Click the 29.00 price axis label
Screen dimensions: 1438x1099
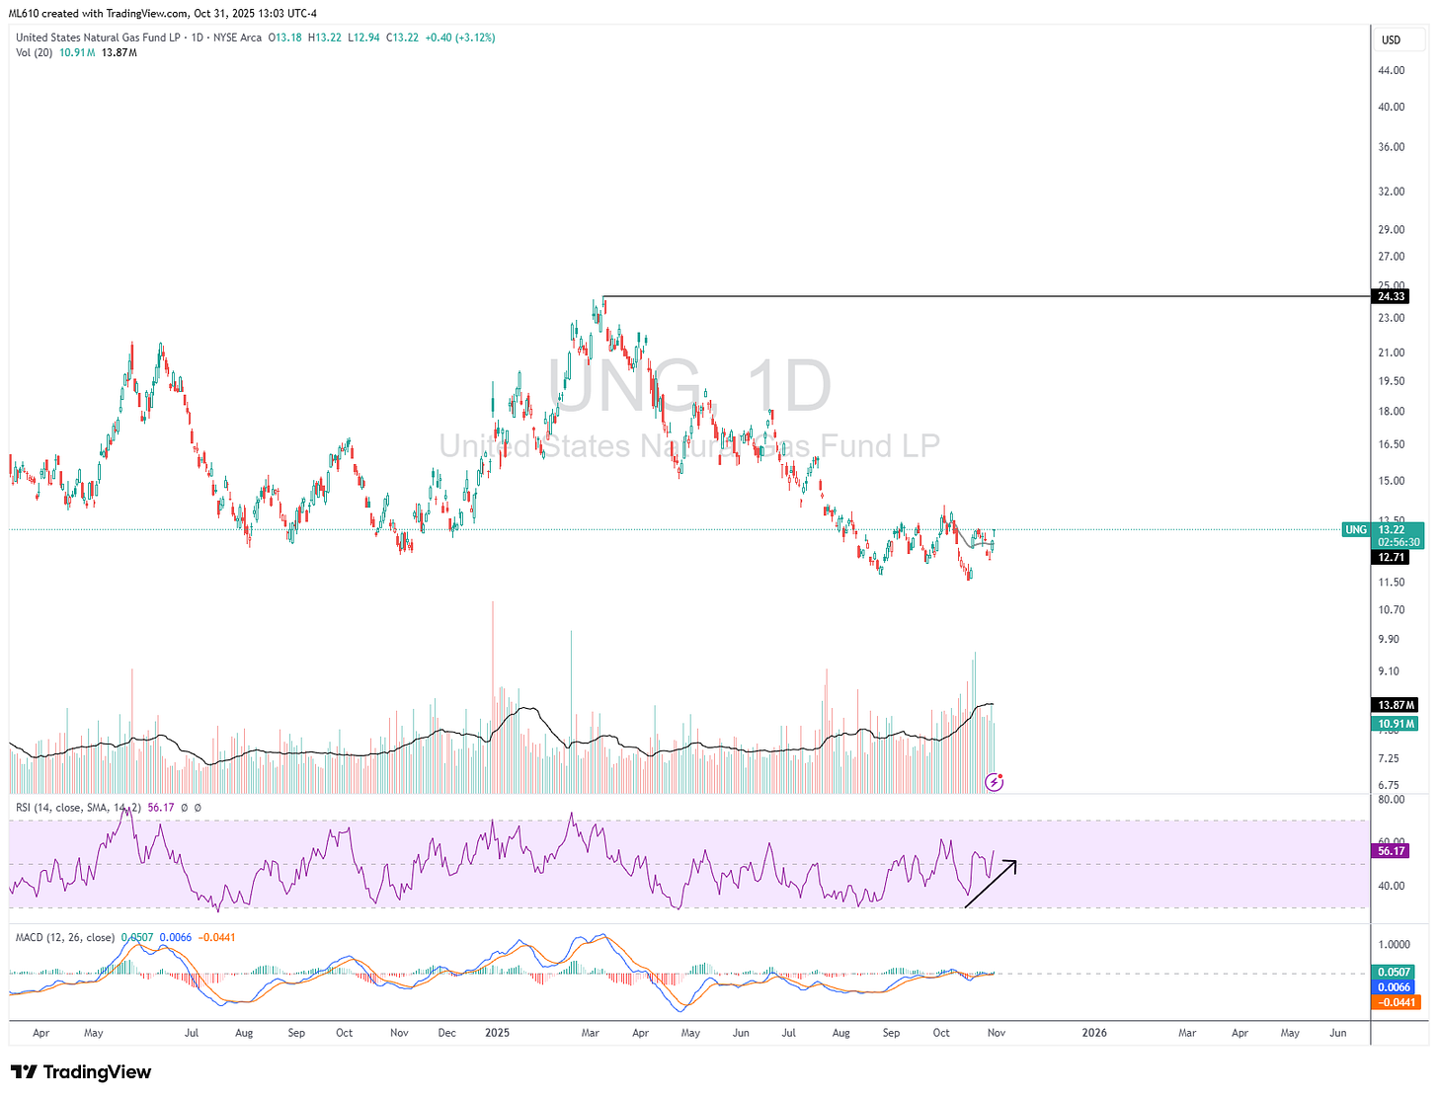(1392, 229)
